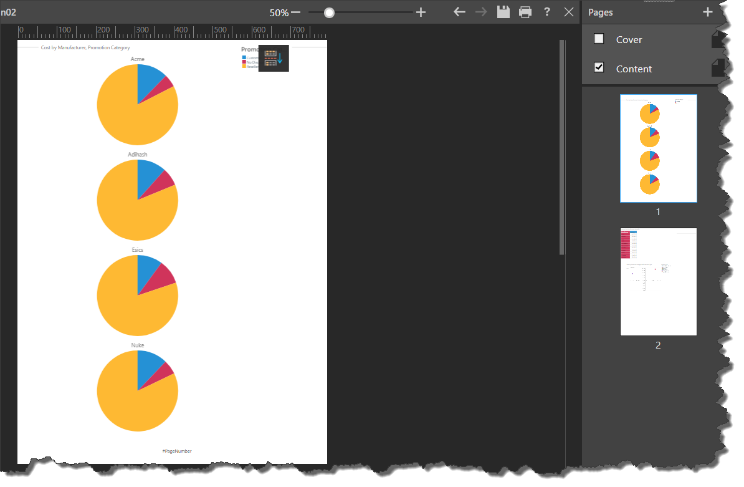Click the zoom slider handle
This screenshot has width=744, height=487.
point(329,12)
